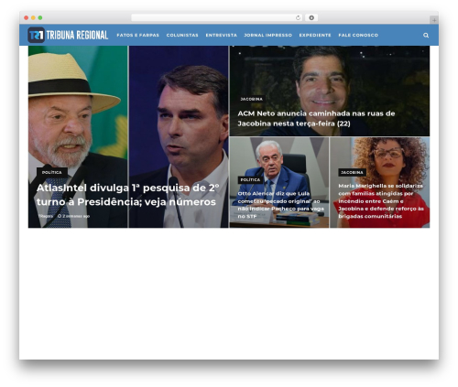Open new tab with plus button

[x=434, y=20]
